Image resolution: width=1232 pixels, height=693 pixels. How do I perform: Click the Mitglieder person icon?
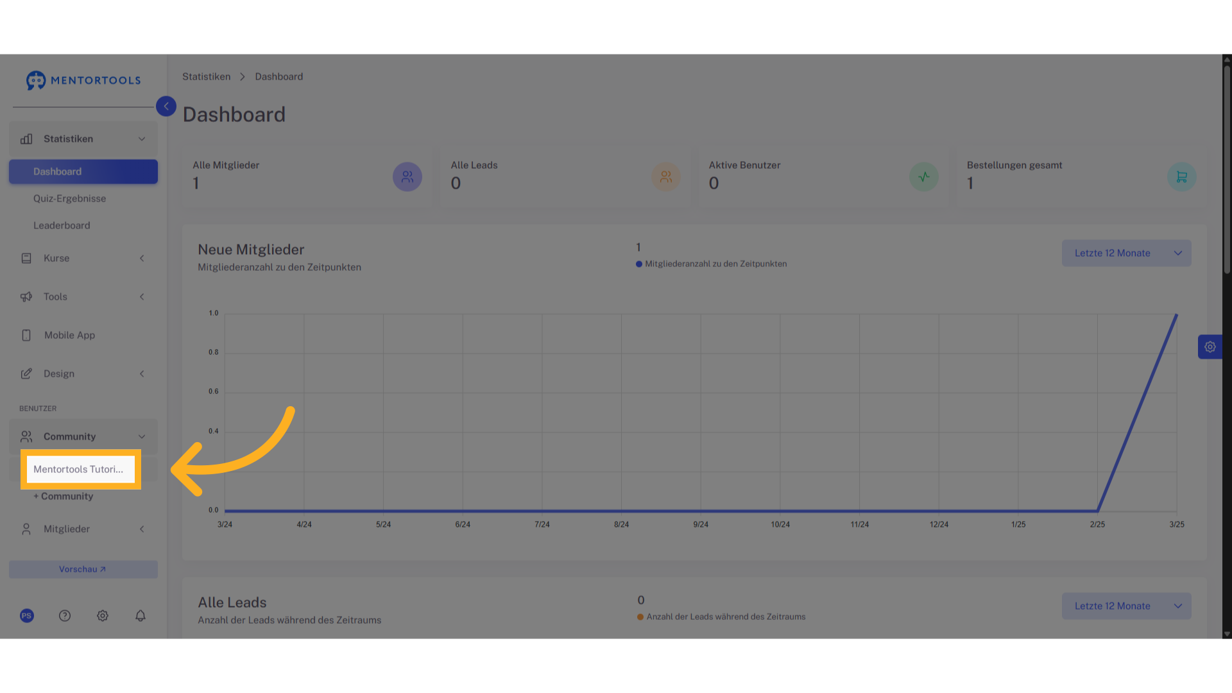tap(26, 529)
